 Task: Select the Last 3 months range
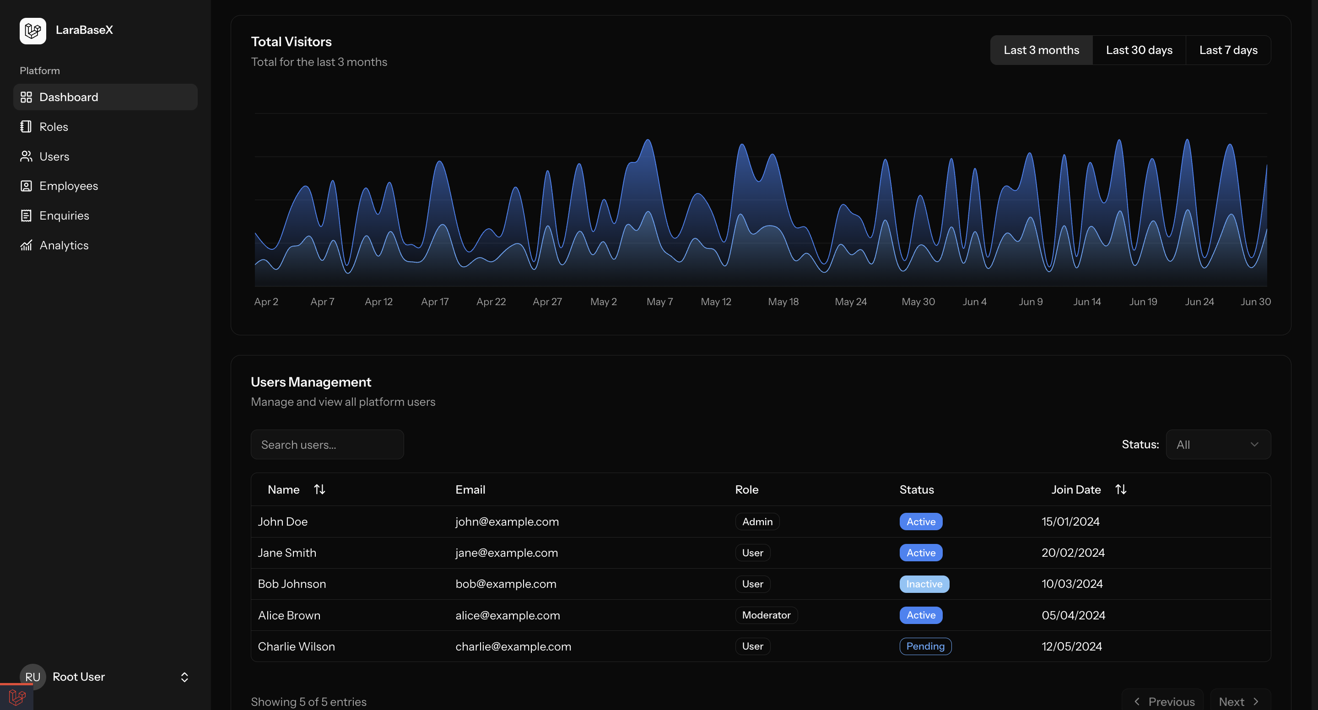point(1041,50)
